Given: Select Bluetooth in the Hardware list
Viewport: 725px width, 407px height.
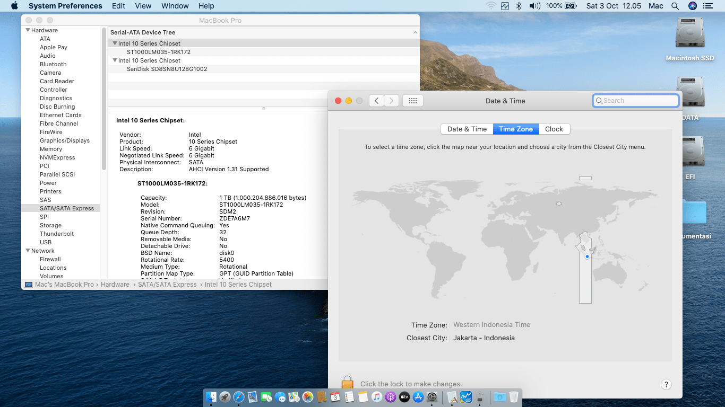Looking at the screenshot, I should [53, 64].
